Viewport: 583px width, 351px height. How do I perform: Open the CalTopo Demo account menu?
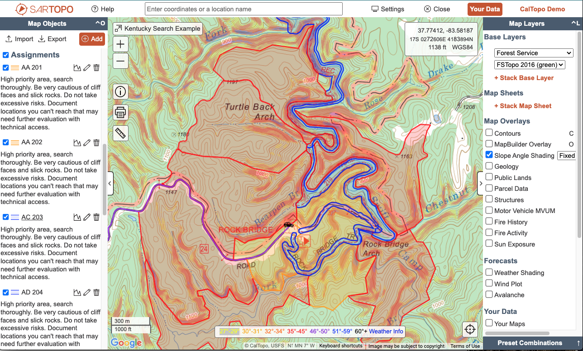click(x=543, y=9)
